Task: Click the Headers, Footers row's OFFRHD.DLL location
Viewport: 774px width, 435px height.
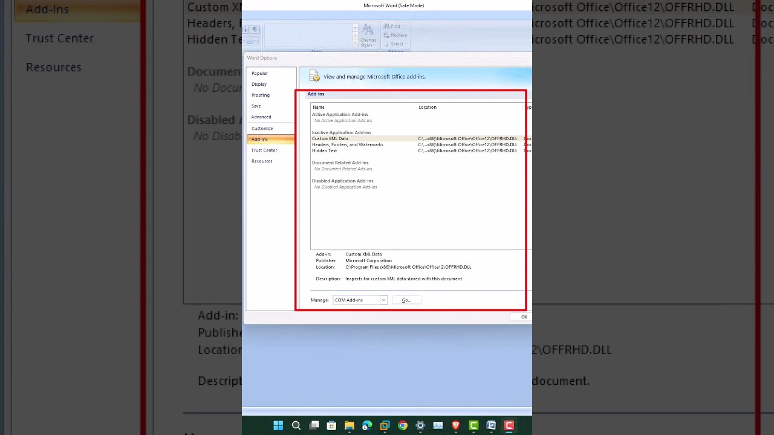Action: [468, 144]
